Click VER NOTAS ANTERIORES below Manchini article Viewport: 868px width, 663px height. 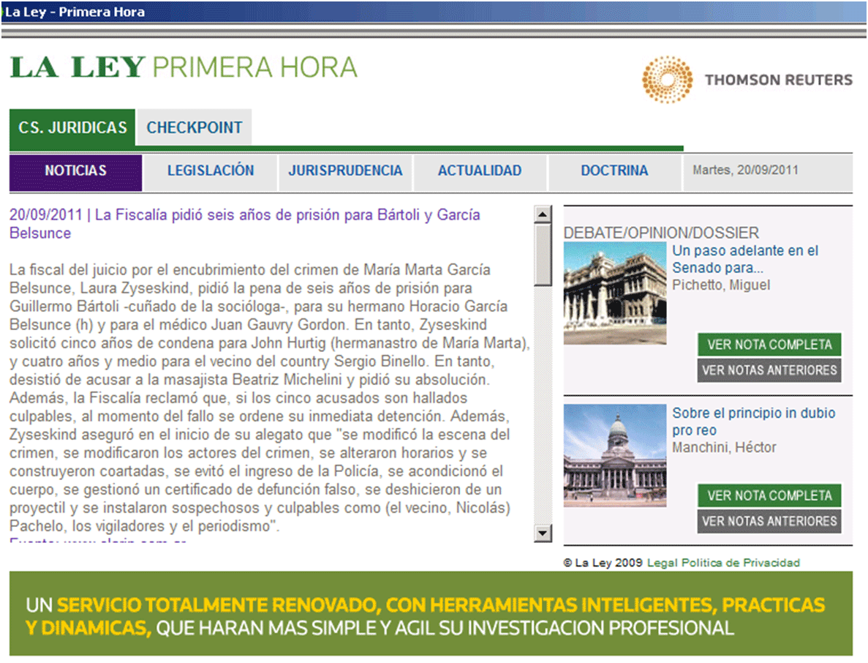(769, 521)
